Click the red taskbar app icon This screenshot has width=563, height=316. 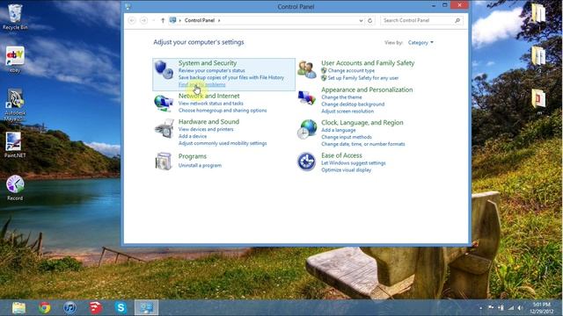[x=96, y=307]
